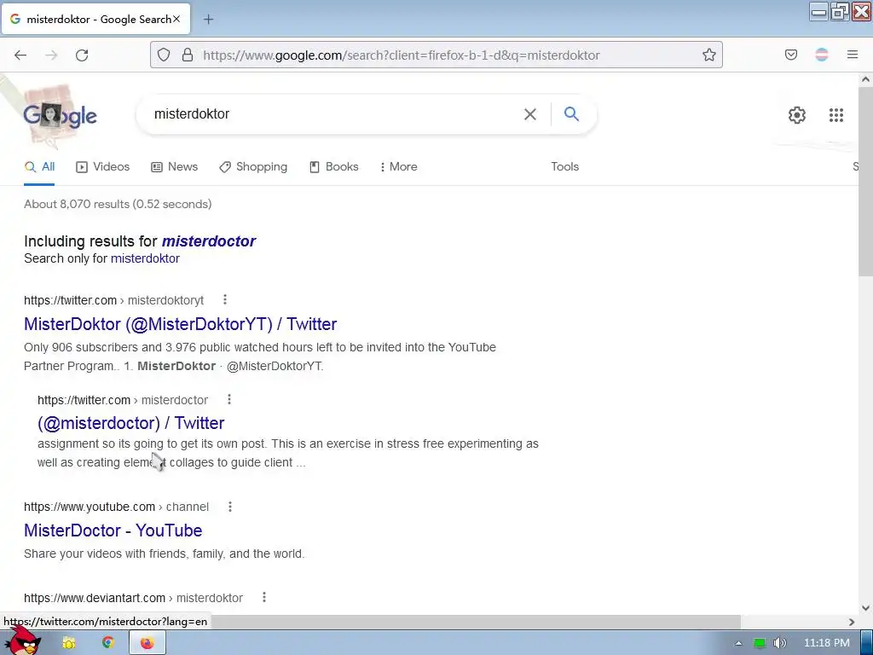The width and height of the screenshot is (873, 655).
Task: Close the misterdoktor Google Search tab
Action: pyautogui.click(x=176, y=19)
